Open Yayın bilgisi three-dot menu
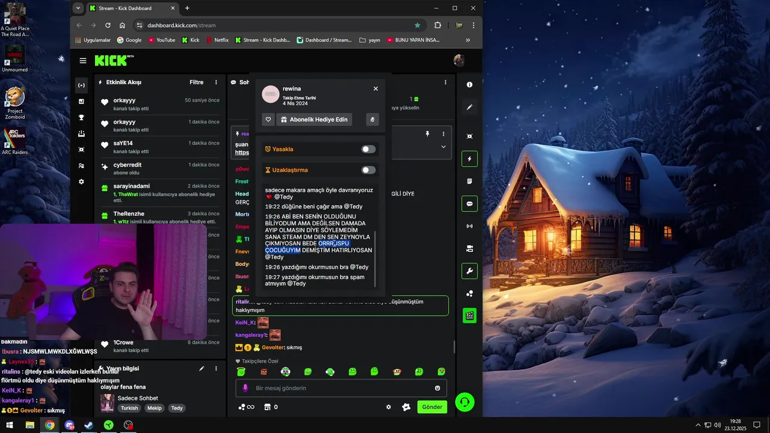This screenshot has height=433, width=770. 216,368
